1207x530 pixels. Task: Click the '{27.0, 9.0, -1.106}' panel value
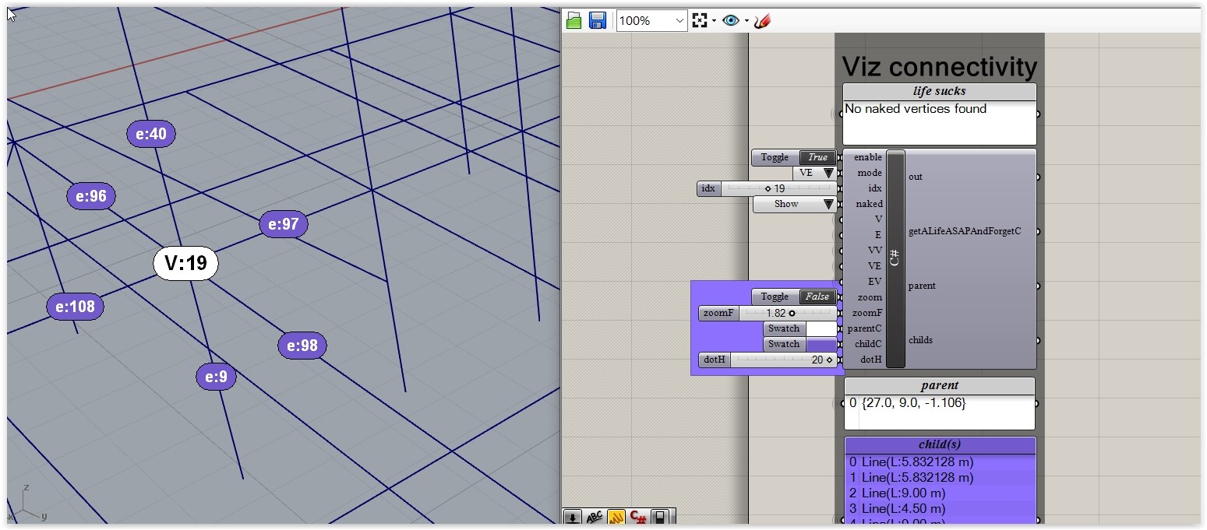[x=913, y=403]
